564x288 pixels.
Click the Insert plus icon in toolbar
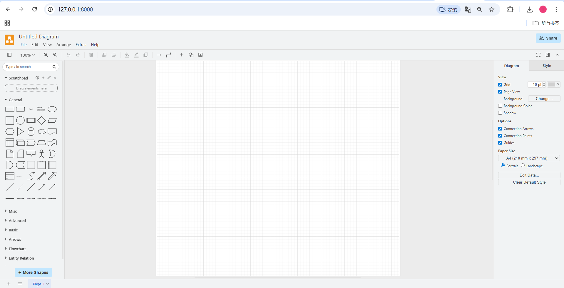point(182,55)
